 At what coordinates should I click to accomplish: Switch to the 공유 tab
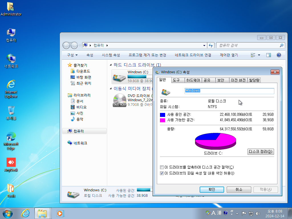208,80
